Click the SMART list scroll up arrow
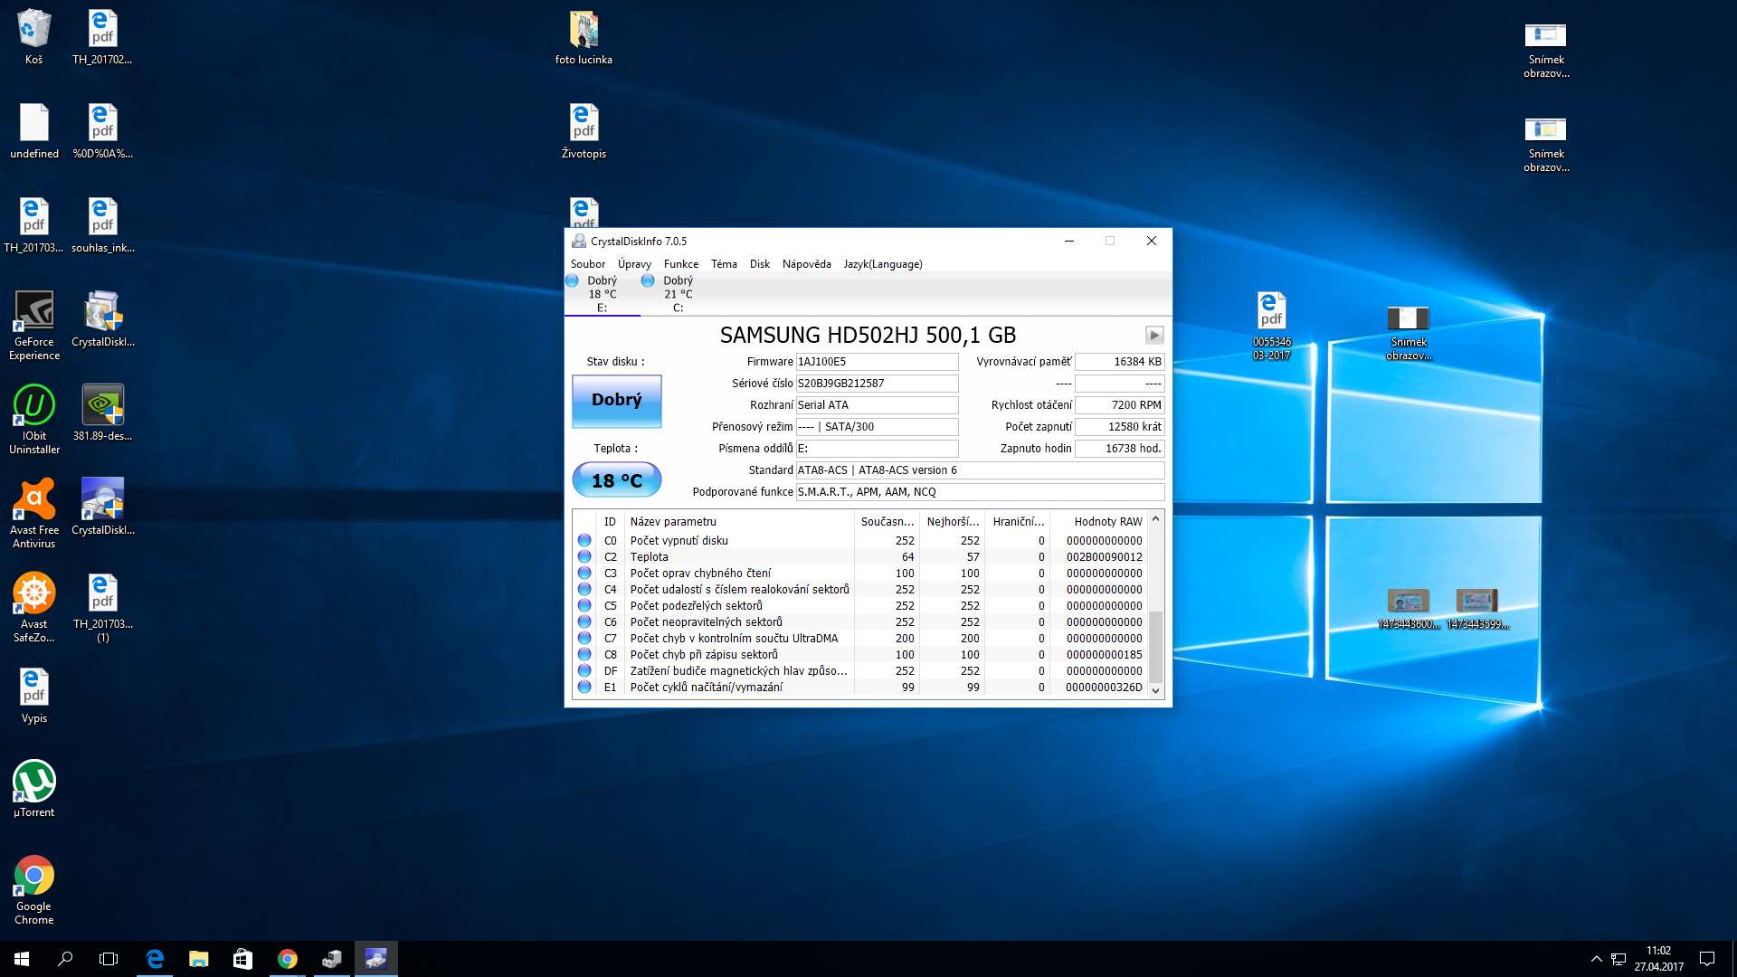 click(x=1155, y=520)
